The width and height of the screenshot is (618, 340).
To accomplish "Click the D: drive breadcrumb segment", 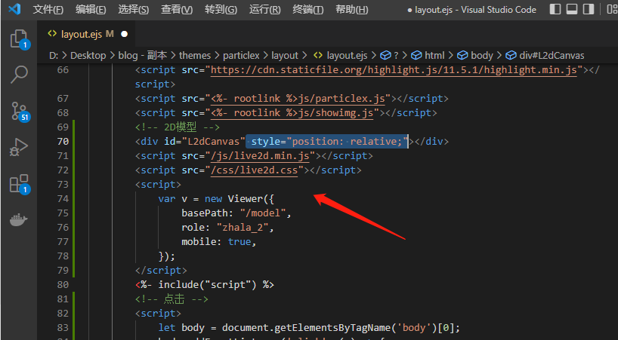I will pyautogui.click(x=54, y=56).
